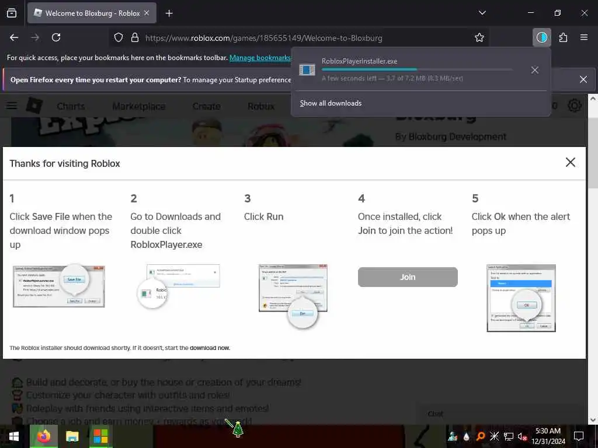This screenshot has height=448, width=598.
Task: Click orange magnifier tray icon
Action: click(480, 436)
